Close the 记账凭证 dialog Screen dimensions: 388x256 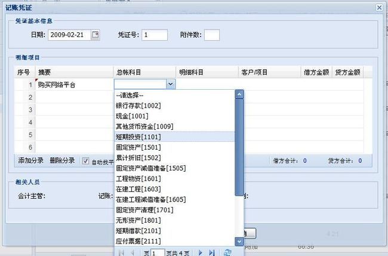coord(379,7)
